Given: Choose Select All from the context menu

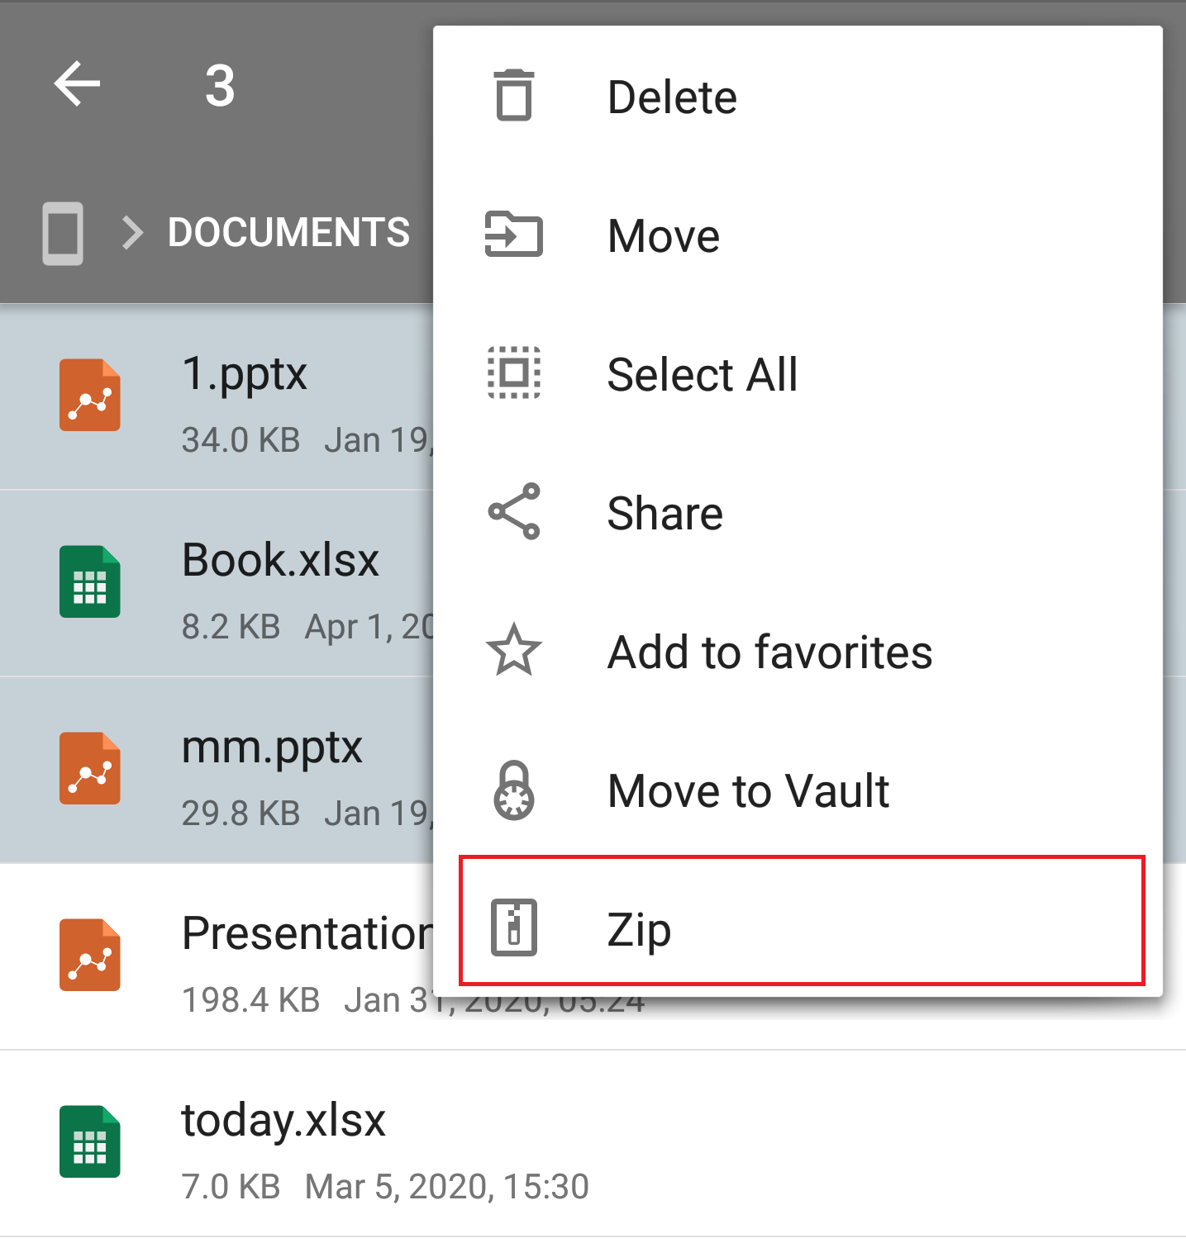Looking at the screenshot, I should pyautogui.click(x=702, y=373).
